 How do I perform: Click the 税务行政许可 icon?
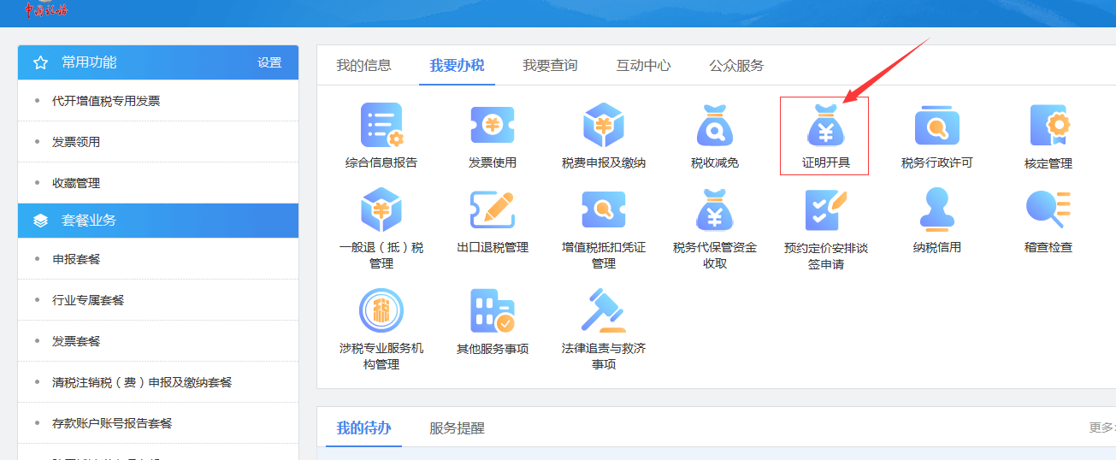pos(936,127)
